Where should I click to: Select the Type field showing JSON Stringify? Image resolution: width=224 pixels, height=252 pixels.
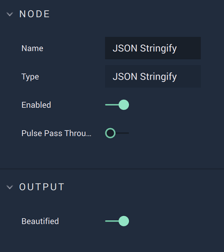(153, 76)
